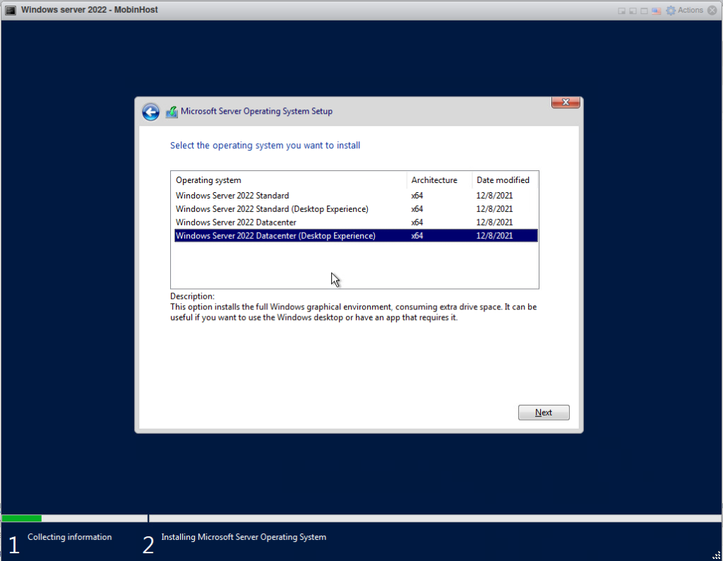The image size is (723, 561).
Task: Click the Select the operating system heading
Action: [265, 146]
